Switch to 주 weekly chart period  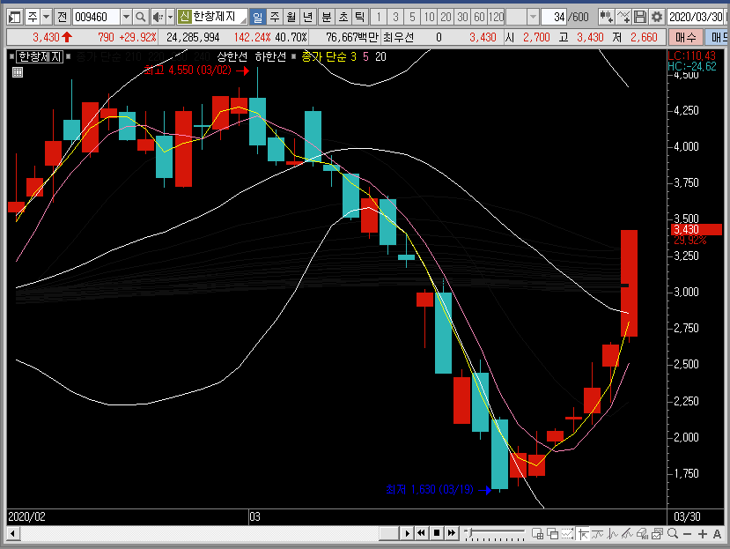[x=275, y=18]
